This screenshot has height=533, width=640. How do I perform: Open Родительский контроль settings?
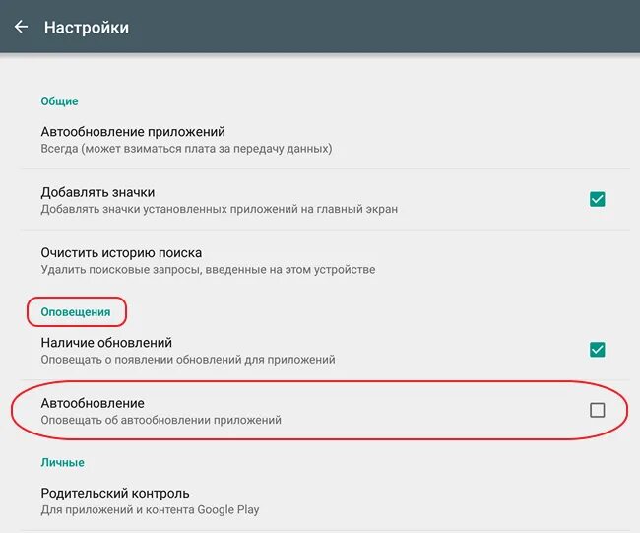tap(115, 493)
